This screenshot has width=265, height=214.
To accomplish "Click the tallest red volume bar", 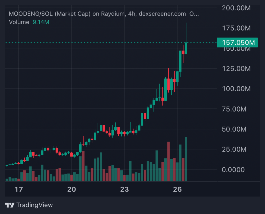I will pos(168,161).
